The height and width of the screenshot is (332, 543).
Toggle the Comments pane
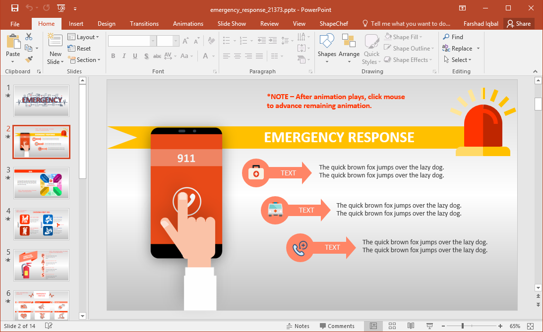click(337, 326)
